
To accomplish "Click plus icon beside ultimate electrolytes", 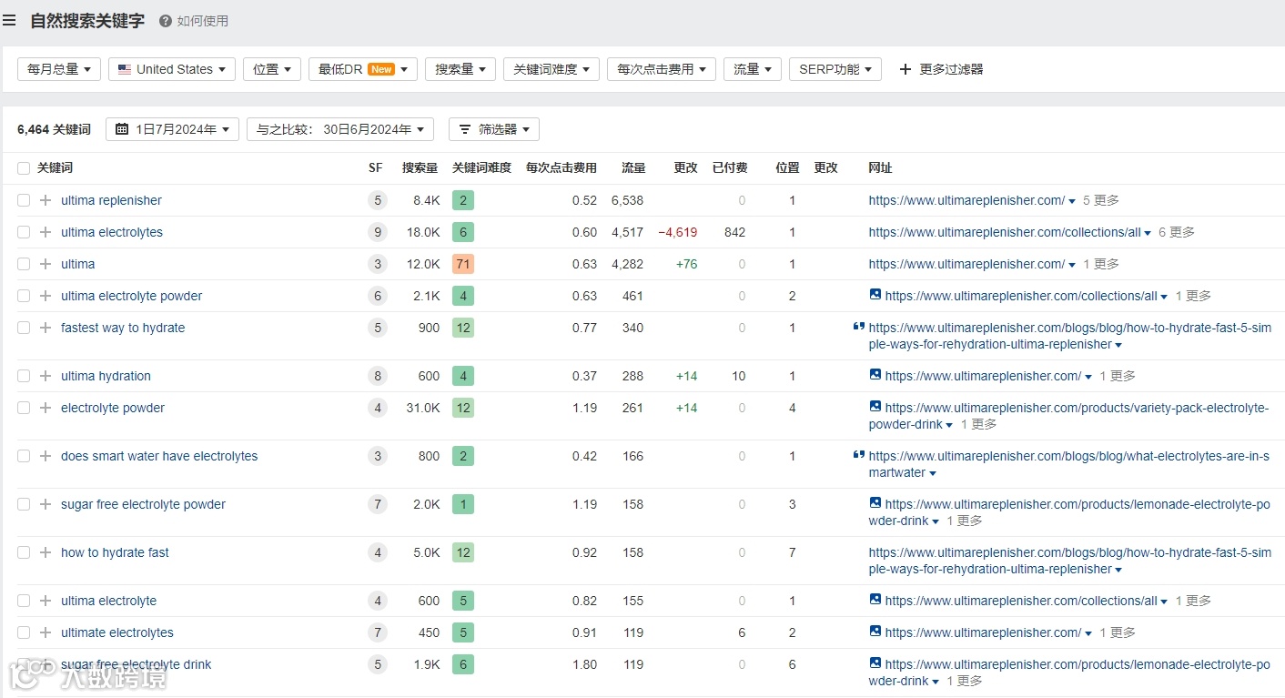I will 46,632.
